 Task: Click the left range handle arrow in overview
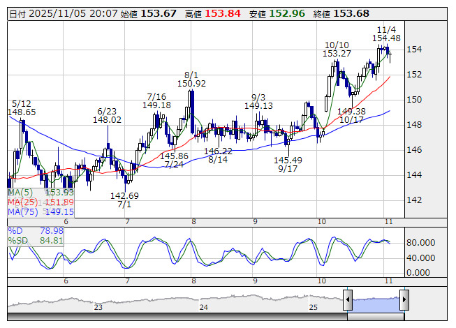(347, 300)
